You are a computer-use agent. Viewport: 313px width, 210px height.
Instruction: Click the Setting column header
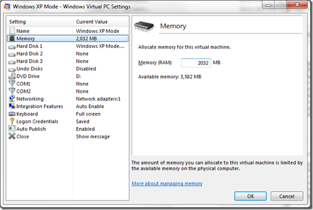(x=40, y=22)
